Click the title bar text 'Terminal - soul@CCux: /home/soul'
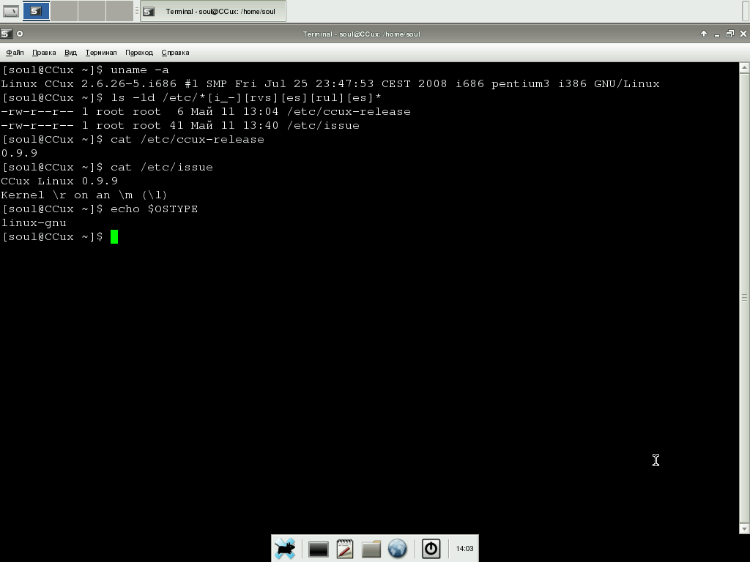The width and height of the screenshot is (750, 562). 361,34
